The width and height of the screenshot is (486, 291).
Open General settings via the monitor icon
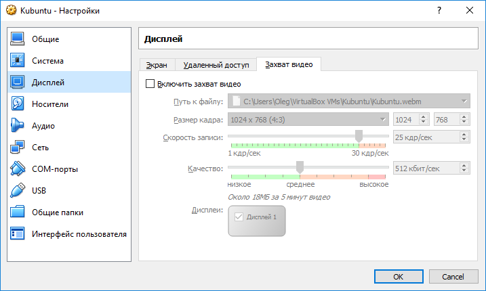click(17, 39)
